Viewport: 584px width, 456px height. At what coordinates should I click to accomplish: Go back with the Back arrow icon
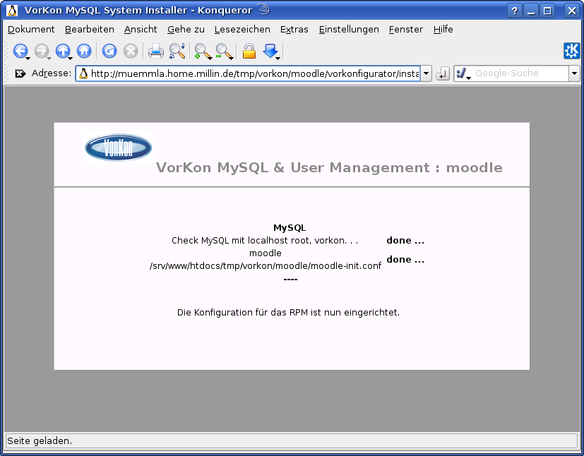(20, 51)
